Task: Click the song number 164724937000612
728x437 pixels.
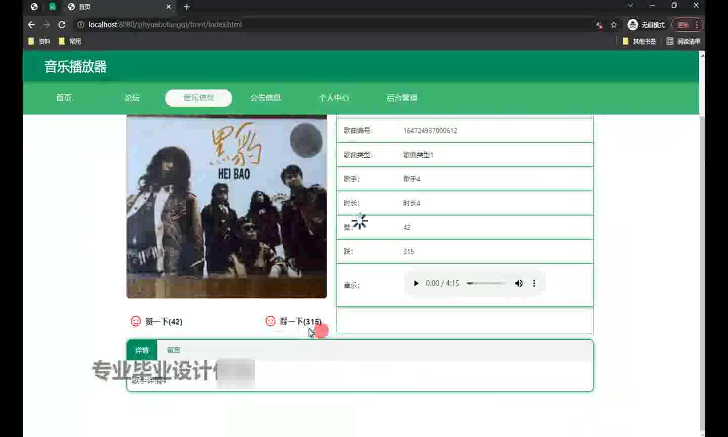Action: 430,130
